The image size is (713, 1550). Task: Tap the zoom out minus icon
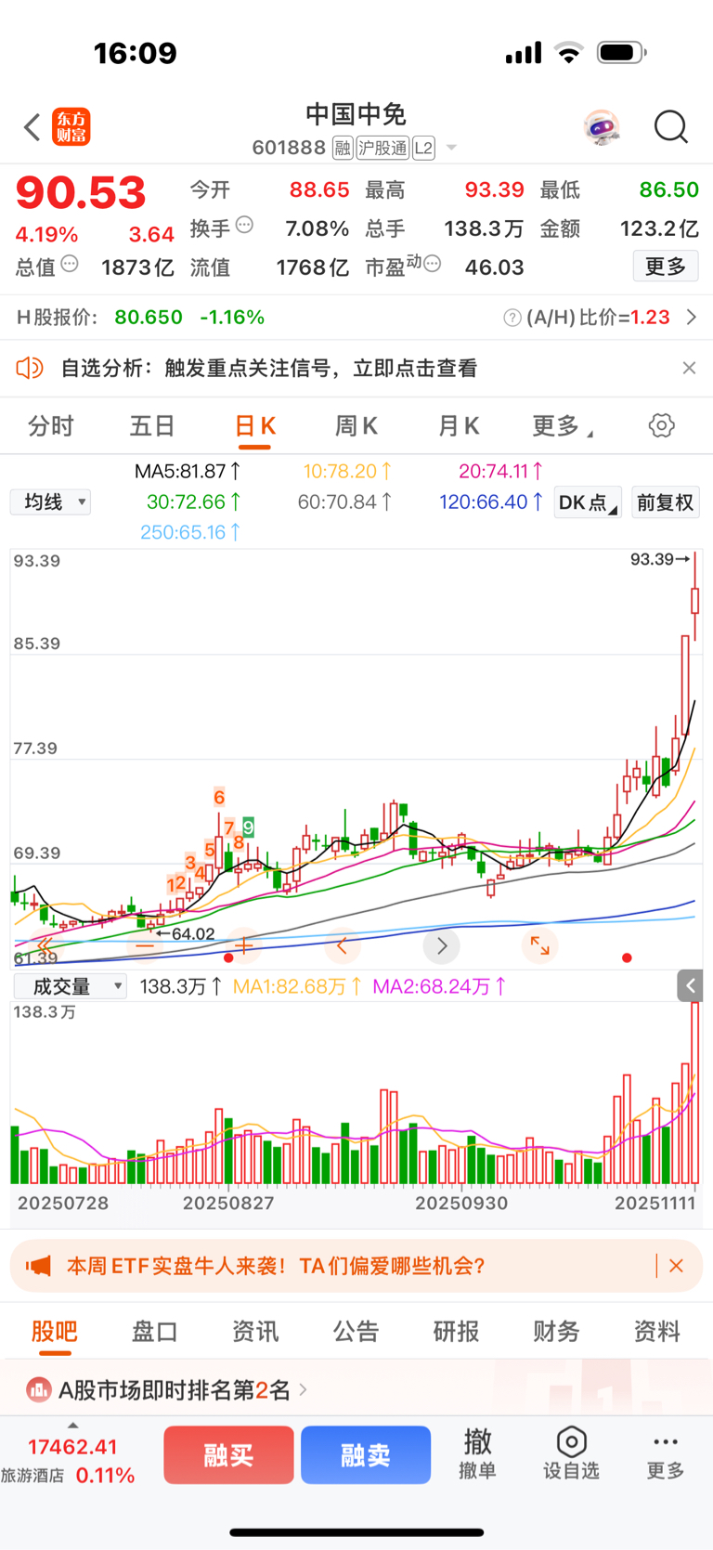(144, 945)
